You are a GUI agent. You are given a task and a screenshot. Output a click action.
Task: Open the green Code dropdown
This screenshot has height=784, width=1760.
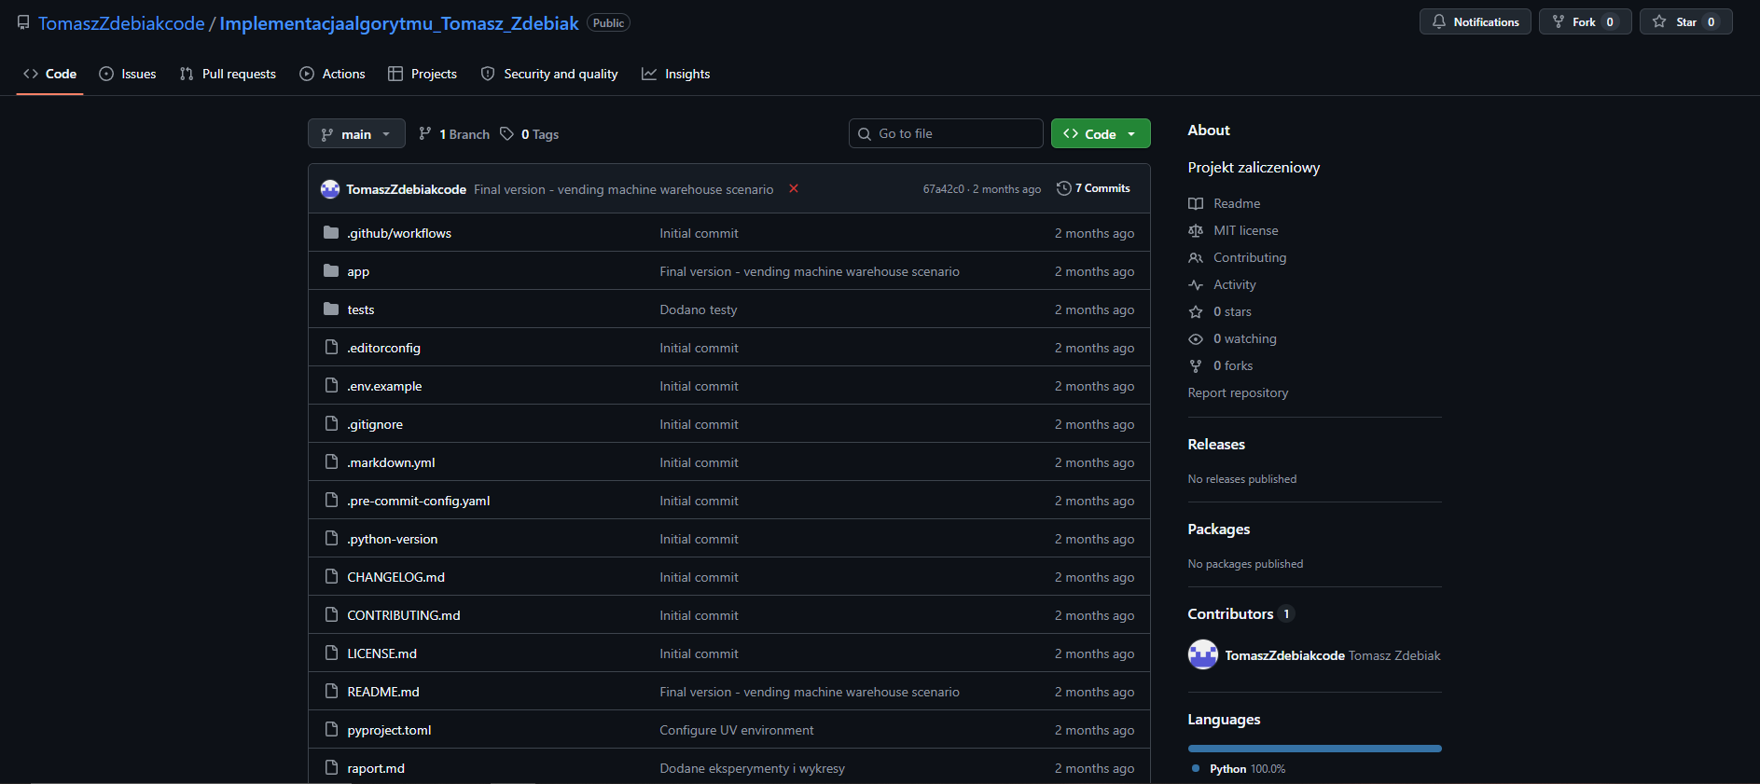point(1101,133)
